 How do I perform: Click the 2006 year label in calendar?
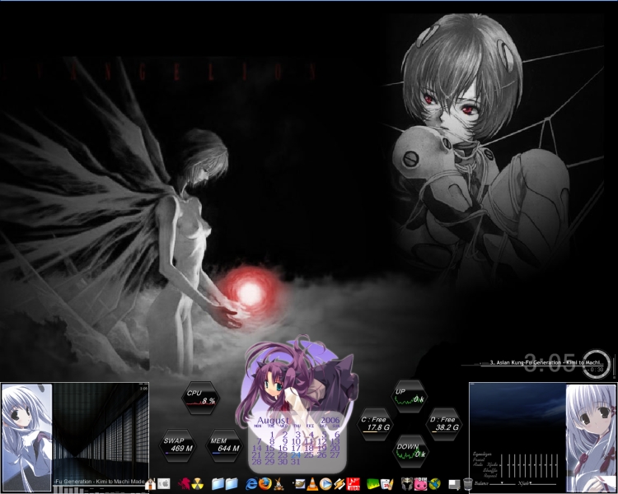[330, 421]
